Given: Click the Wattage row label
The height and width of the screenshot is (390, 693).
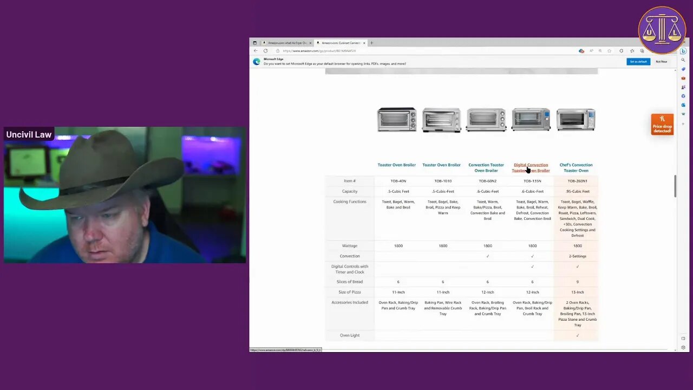Looking at the screenshot, I should click(x=350, y=246).
